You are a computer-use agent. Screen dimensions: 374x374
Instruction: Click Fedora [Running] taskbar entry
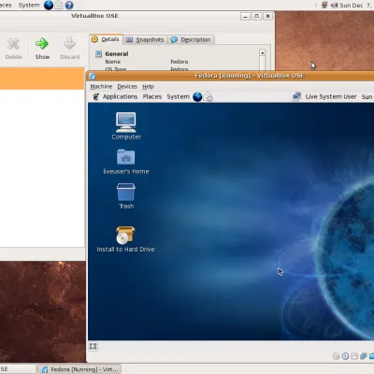pos(79,369)
